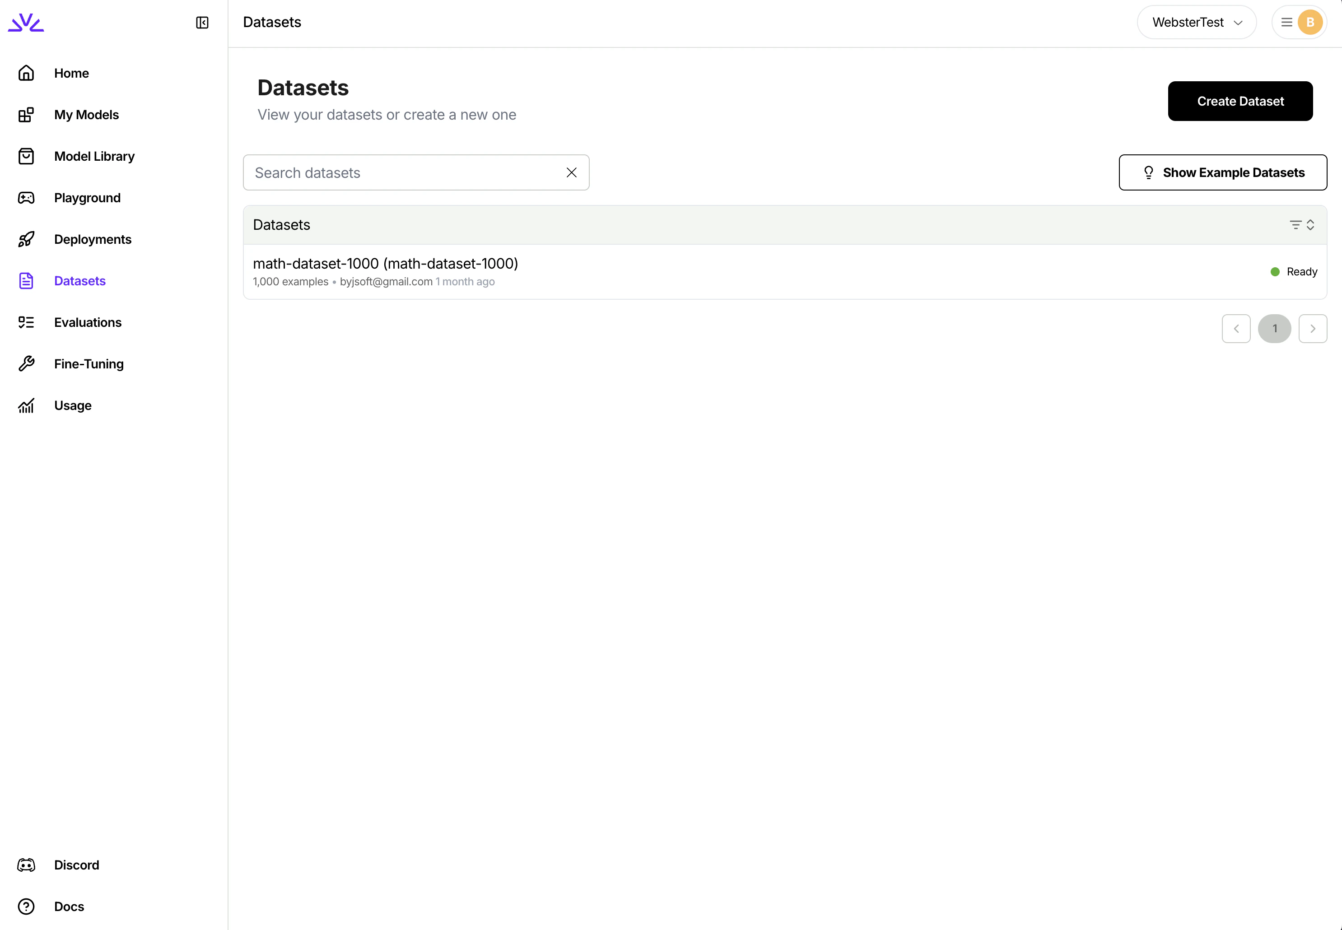Click the sort toggle beside the filter icon

[1310, 224]
